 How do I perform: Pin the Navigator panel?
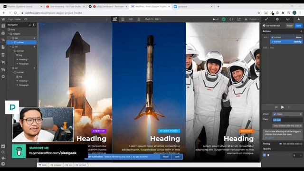click(x=34, y=25)
